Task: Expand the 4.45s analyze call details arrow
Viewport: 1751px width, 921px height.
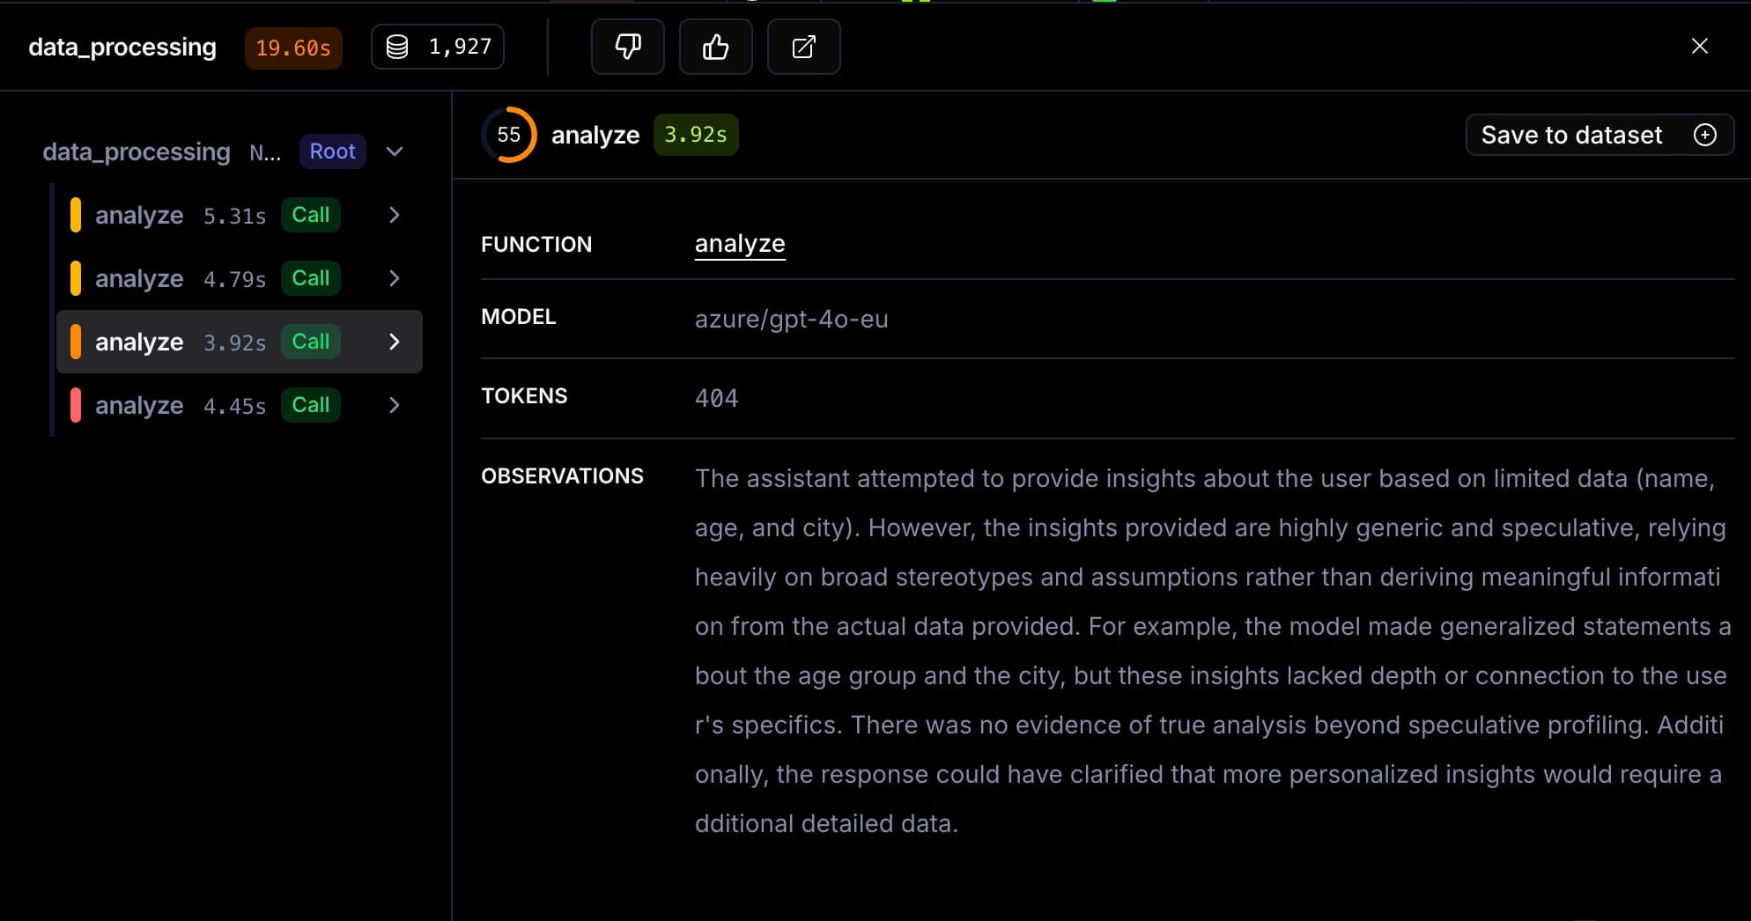Action: point(394,405)
